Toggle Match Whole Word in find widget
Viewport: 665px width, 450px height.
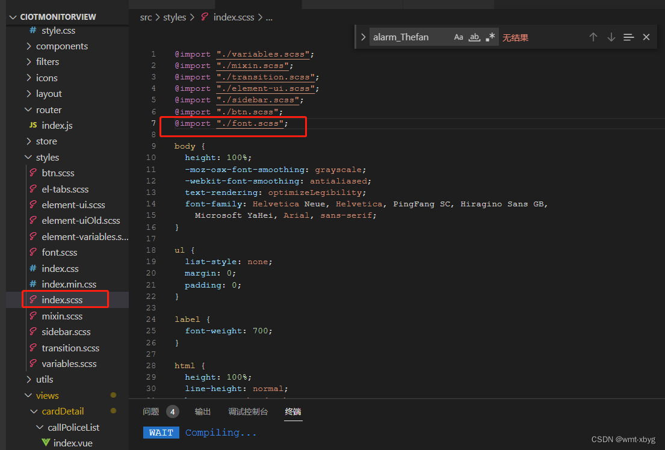point(474,37)
